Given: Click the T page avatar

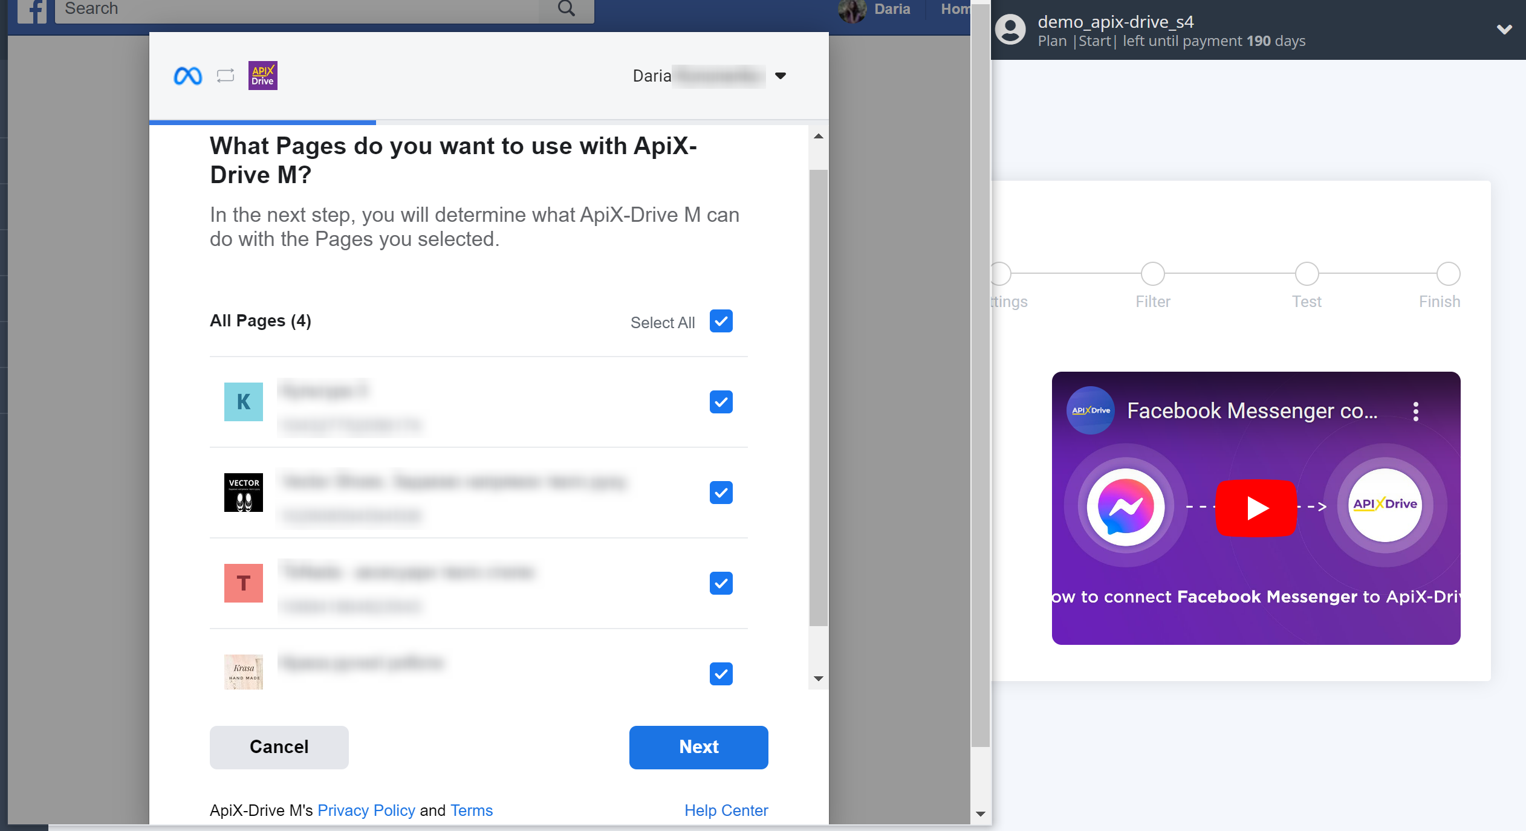Looking at the screenshot, I should pyautogui.click(x=244, y=583).
